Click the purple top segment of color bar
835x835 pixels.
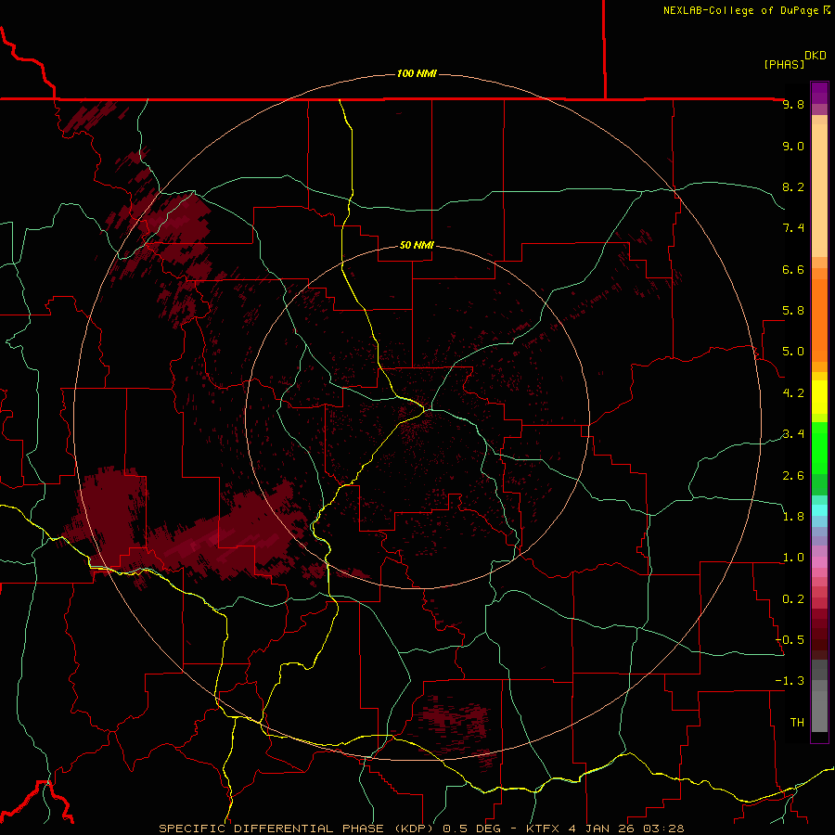[x=819, y=93]
